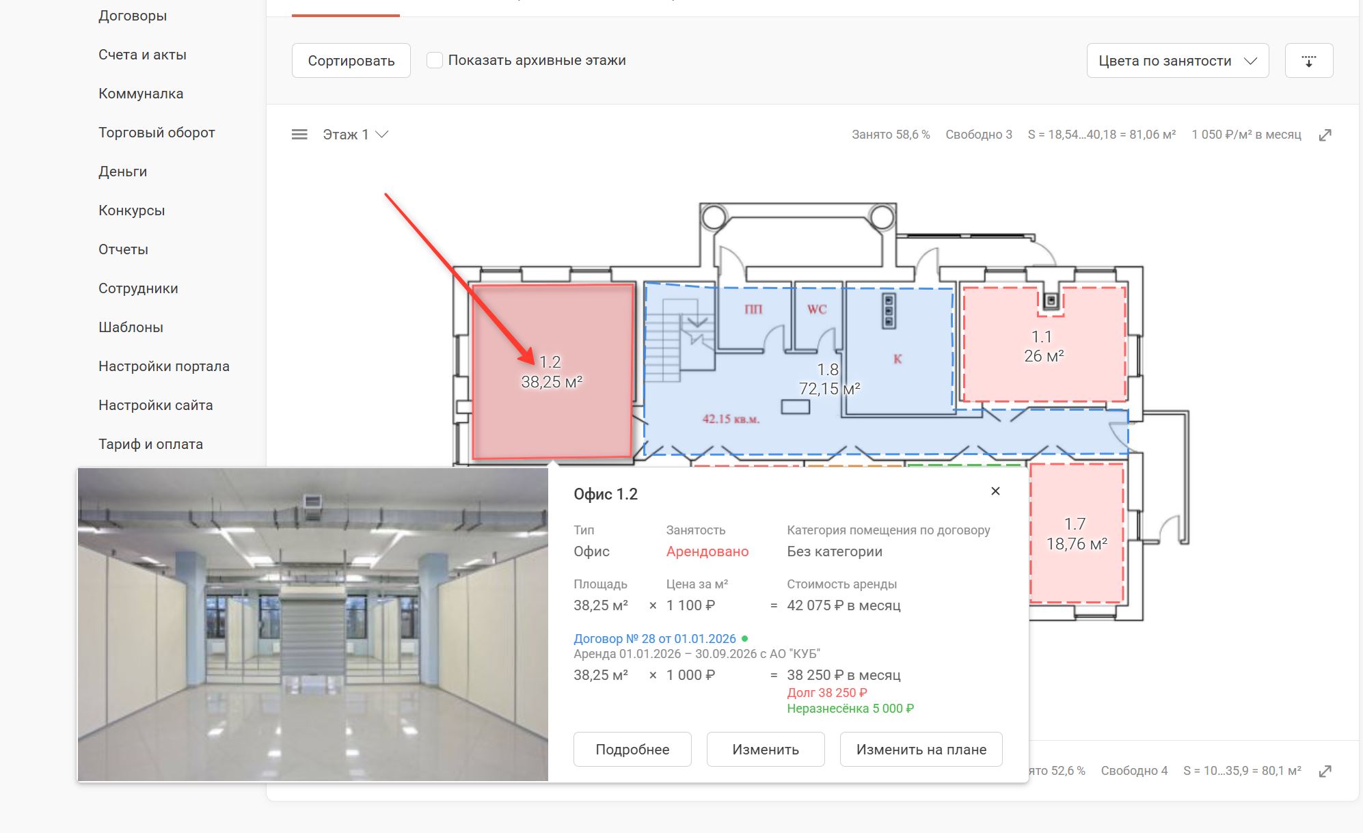This screenshot has height=833, width=1363.
Task: Click the hamburger menu icon beside Этаж 1
Action: tap(299, 135)
